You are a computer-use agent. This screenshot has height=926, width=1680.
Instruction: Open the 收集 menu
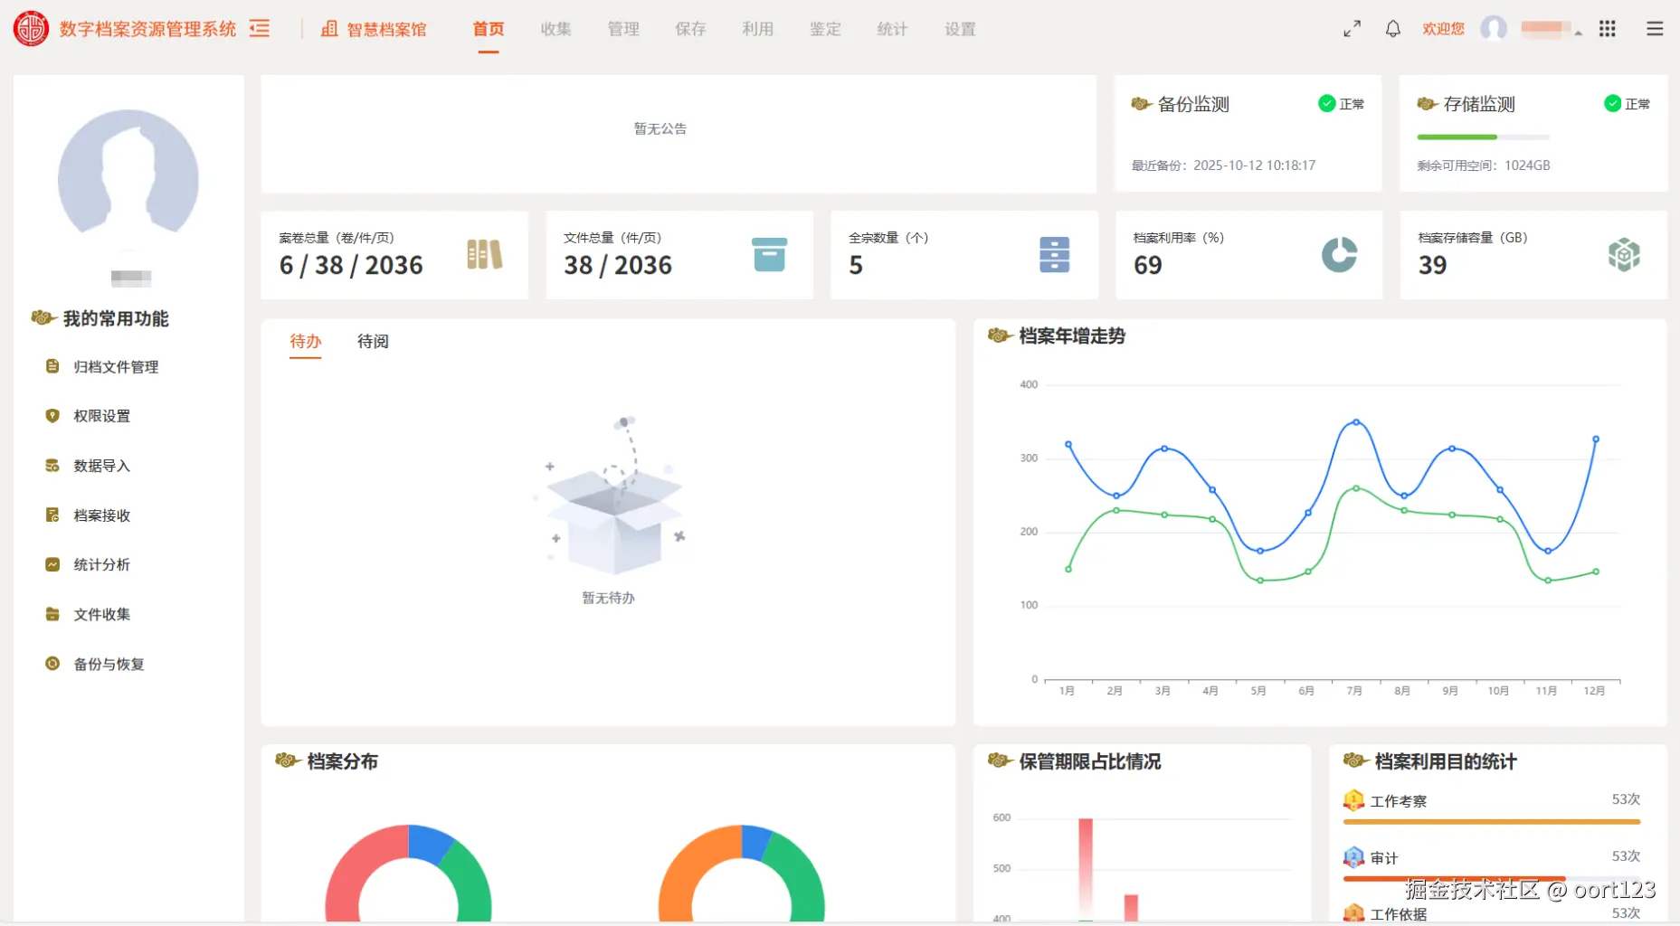tap(555, 29)
